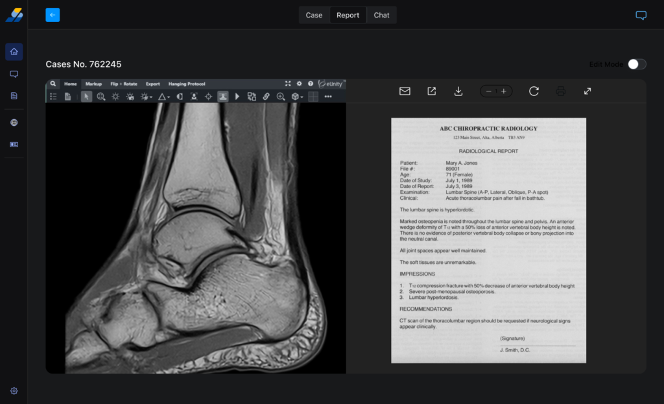664x404 pixels.
Task: Expand the report to fullscreen
Action: [587, 91]
